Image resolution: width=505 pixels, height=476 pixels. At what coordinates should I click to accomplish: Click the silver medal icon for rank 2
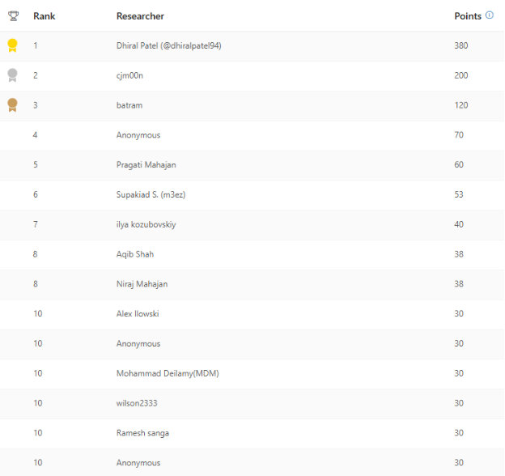12,75
